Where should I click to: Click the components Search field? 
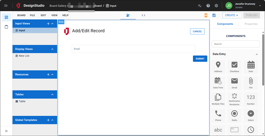pos(236,44)
